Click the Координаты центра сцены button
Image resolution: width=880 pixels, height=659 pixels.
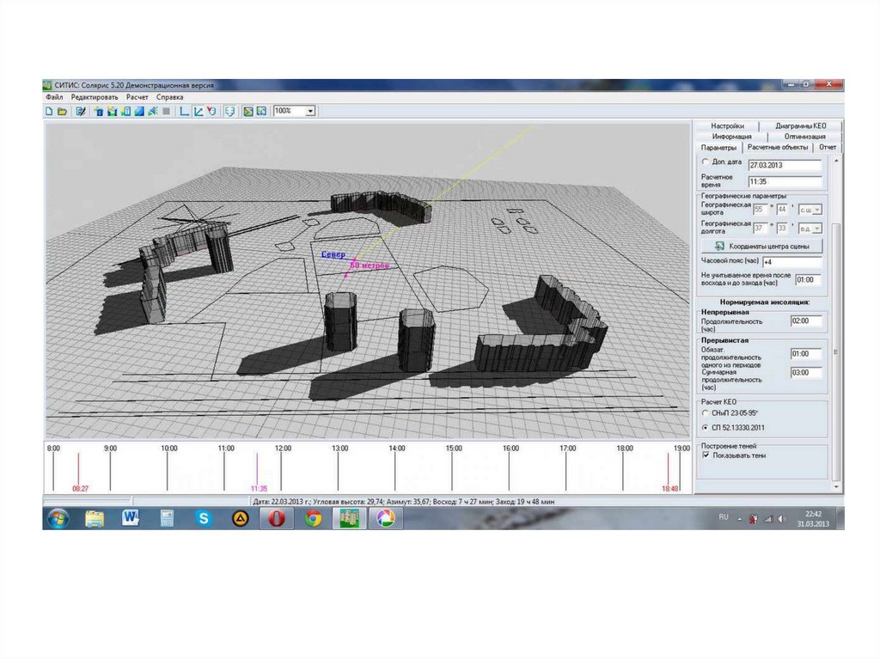click(761, 246)
